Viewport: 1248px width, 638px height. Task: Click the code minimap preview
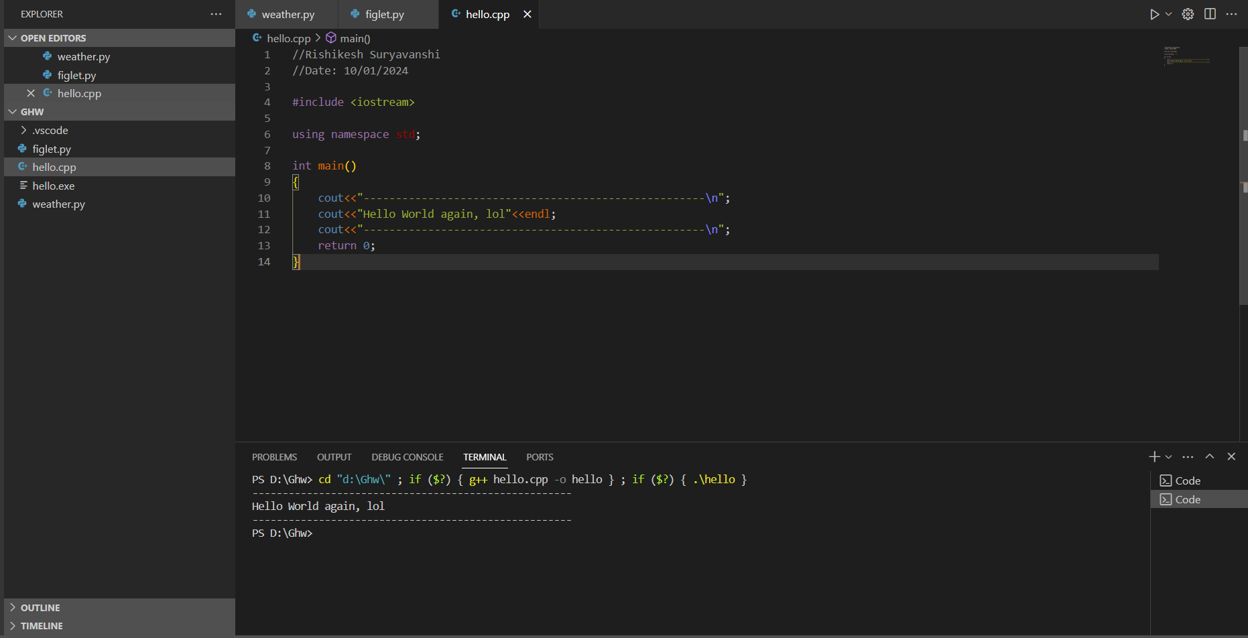pyautogui.click(x=1186, y=56)
